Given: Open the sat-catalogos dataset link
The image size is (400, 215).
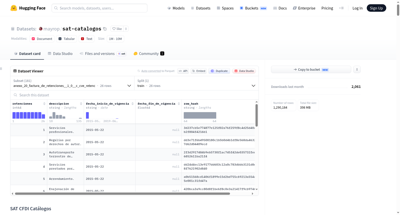Looking at the screenshot, I should (x=82, y=29).
